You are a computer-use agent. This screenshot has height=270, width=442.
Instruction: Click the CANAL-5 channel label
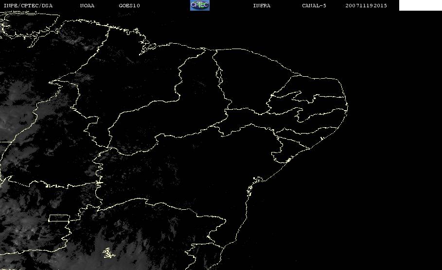coord(314,5)
